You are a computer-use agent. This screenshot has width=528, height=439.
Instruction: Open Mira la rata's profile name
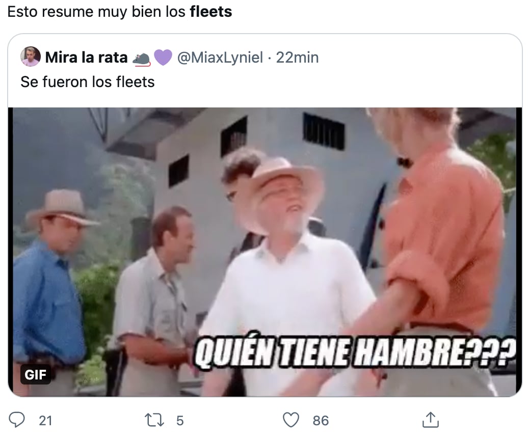point(86,58)
